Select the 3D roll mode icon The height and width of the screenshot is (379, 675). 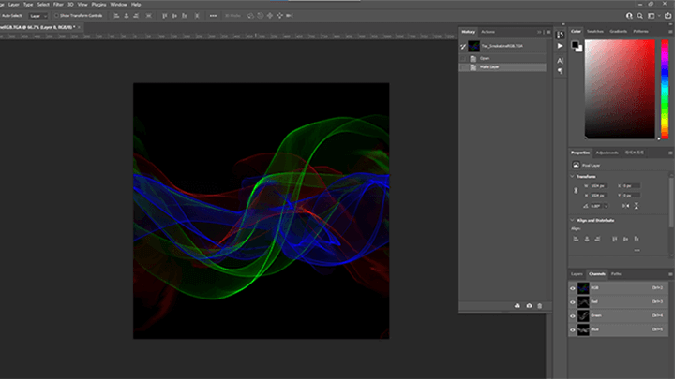point(260,16)
